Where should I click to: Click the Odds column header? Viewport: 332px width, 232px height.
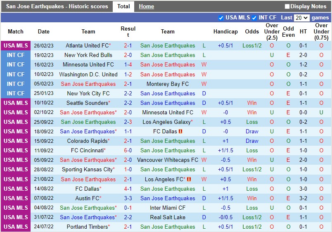(x=252, y=31)
